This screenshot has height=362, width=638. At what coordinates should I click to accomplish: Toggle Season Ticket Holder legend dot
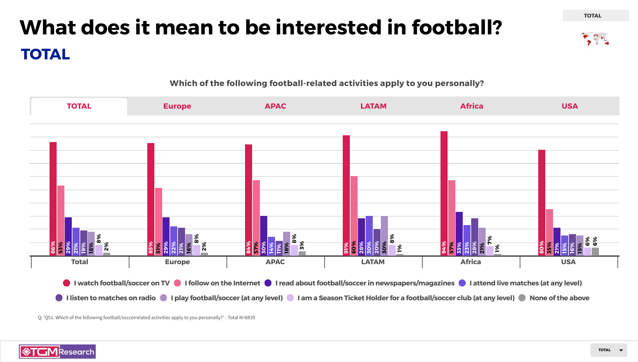point(290,298)
